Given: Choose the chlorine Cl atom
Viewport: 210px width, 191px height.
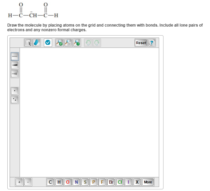Looking at the screenshot, I should 120,182.
